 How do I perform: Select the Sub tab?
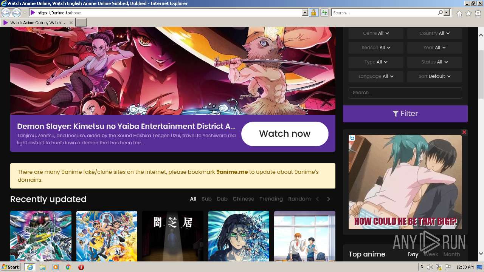point(206,199)
